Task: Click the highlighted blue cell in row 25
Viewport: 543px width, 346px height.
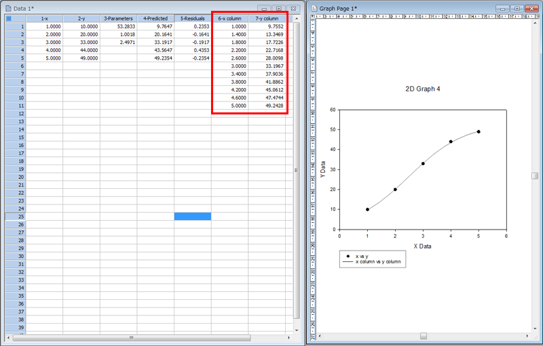Action: (193, 217)
